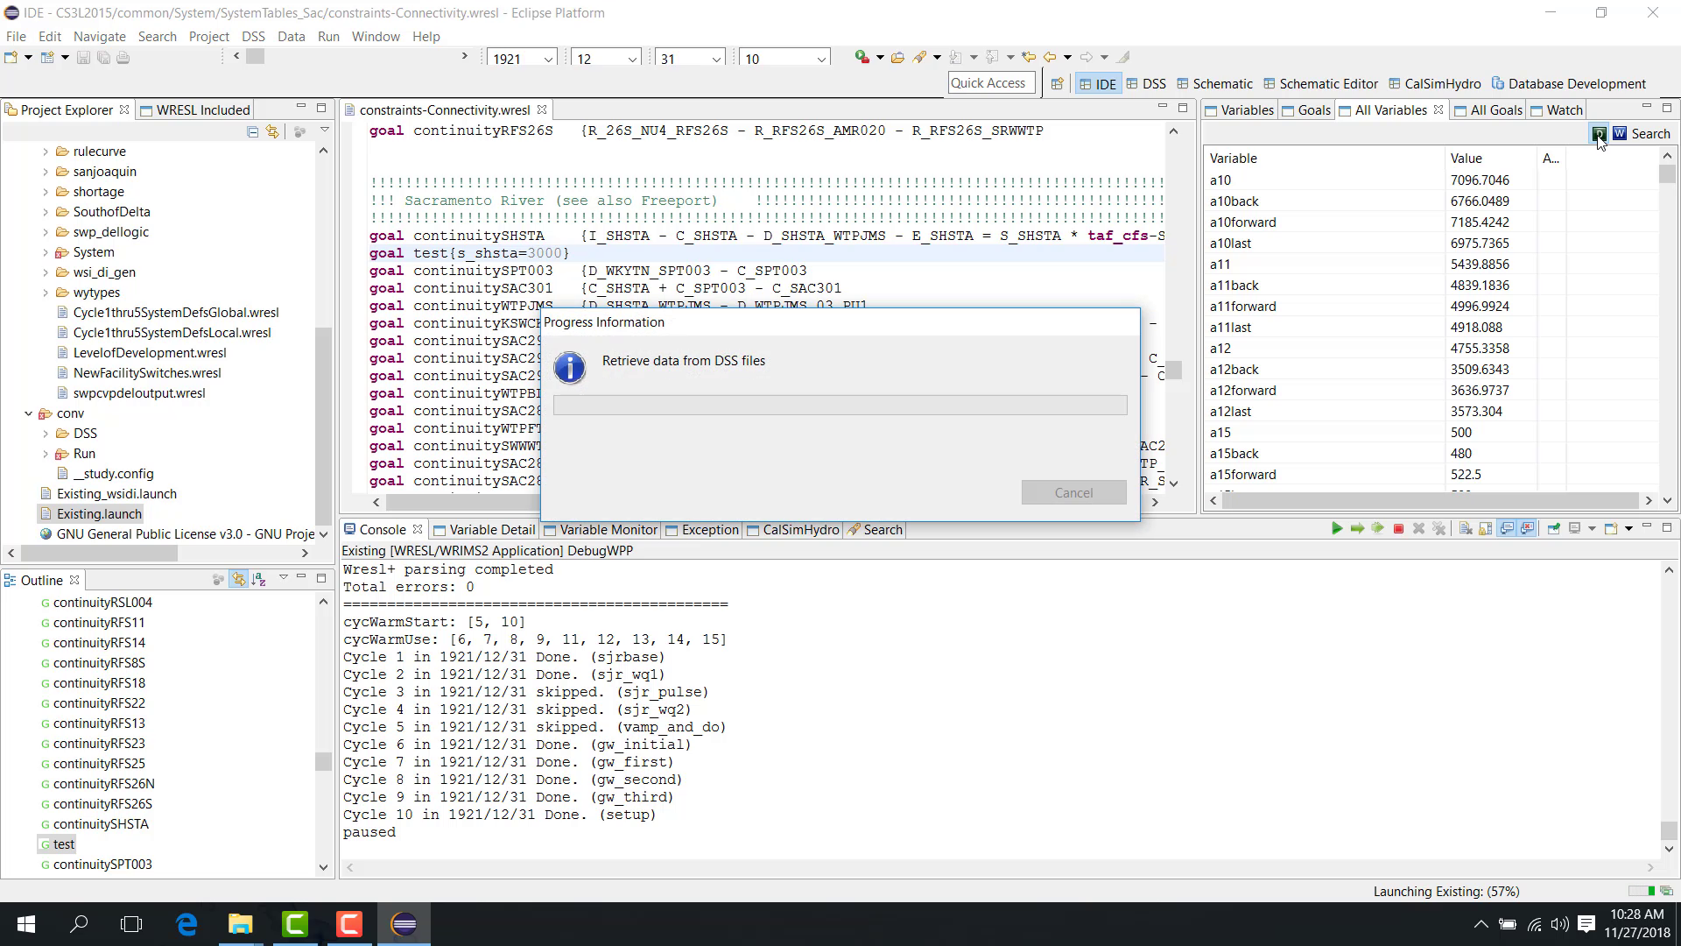This screenshot has height=946, width=1681.
Task: Click the progress bar in Progress Information dialog
Action: pyautogui.click(x=840, y=405)
